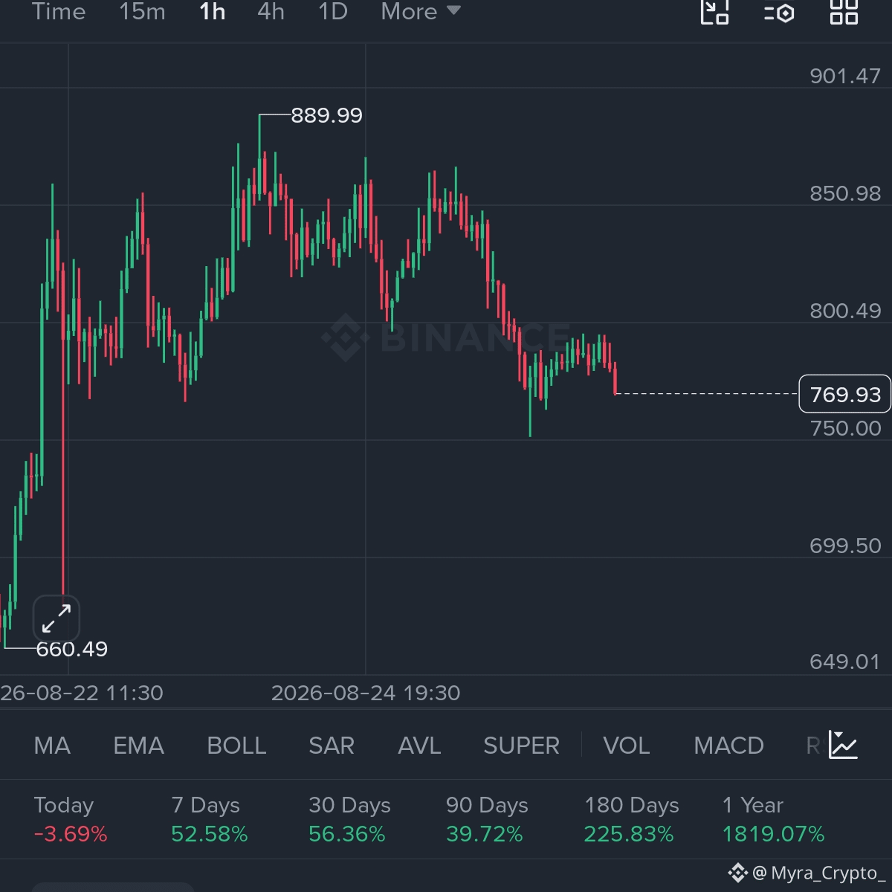Click the 800.49 price axis label
Image resolution: width=892 pixels, height=892 pixels.
pyautogui.click(x=845, y=311)
